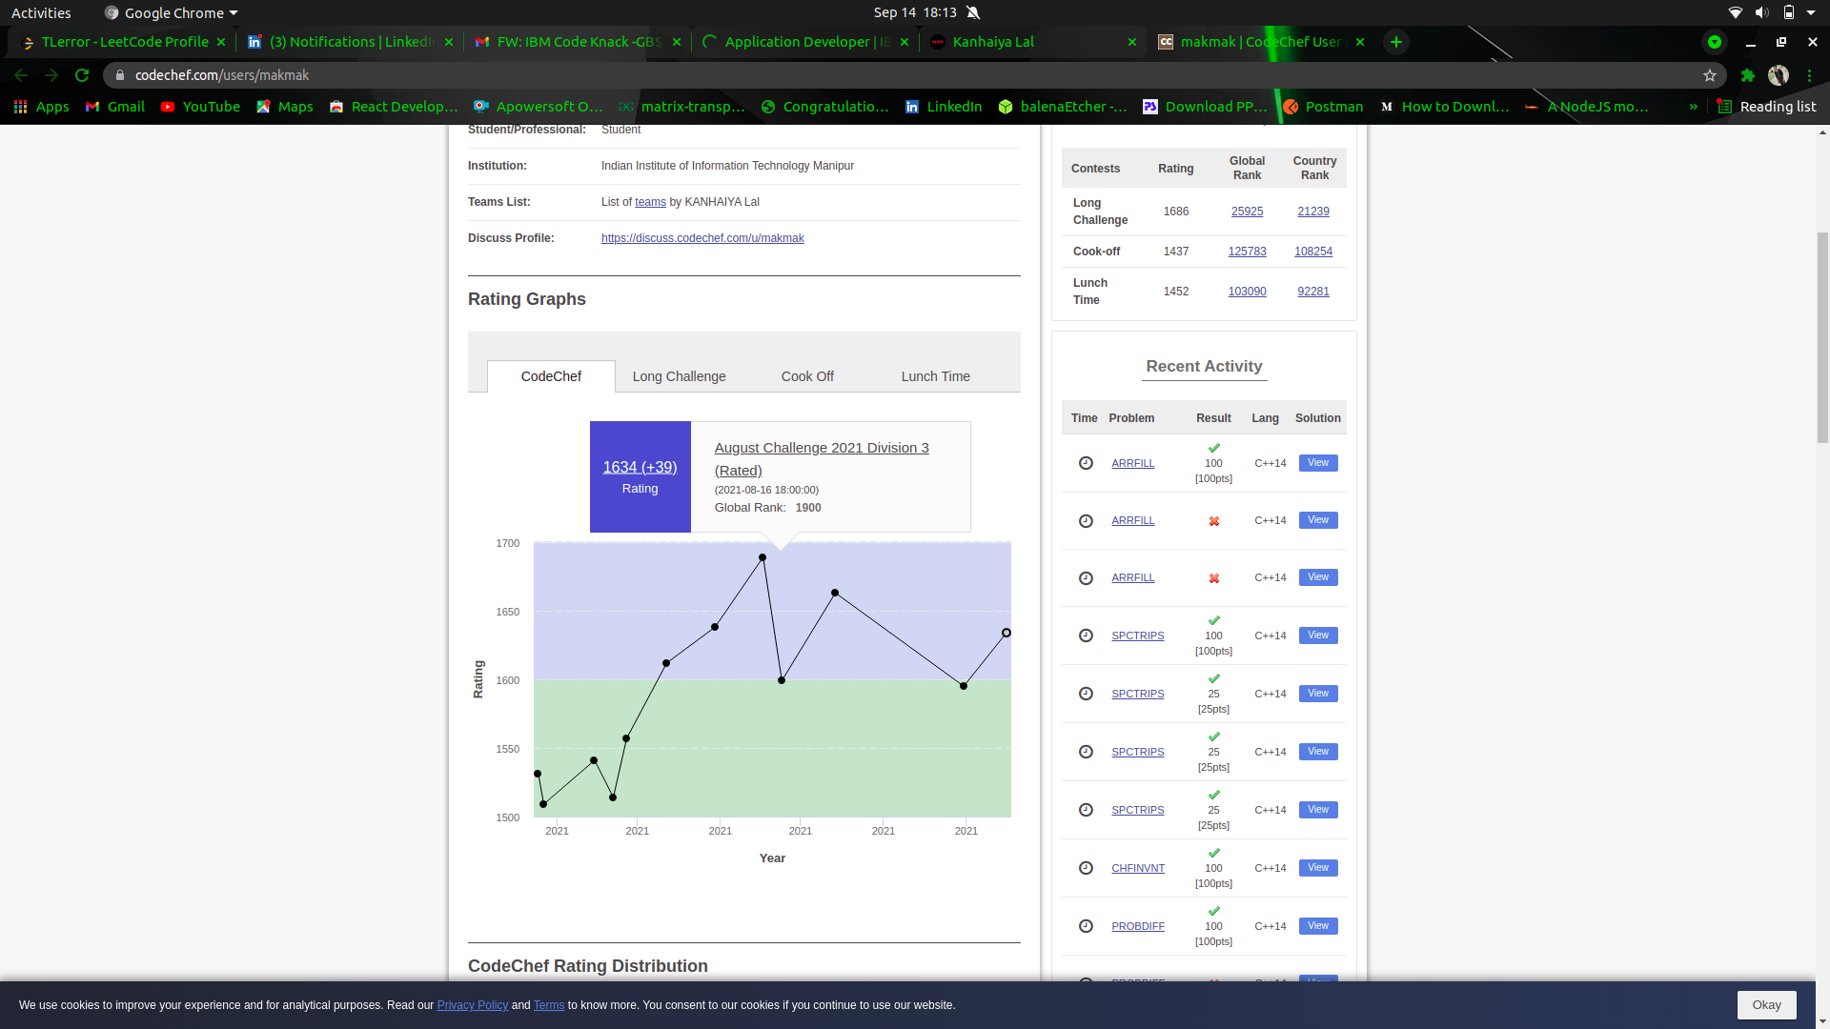Accept cookies with the Okay button
The height and width of the screenshot is (1029, 1830).
click(1766, 1005)
